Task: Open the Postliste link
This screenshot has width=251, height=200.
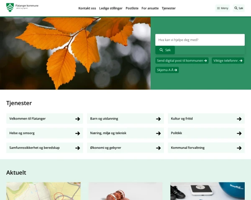Action: point(132,8)
